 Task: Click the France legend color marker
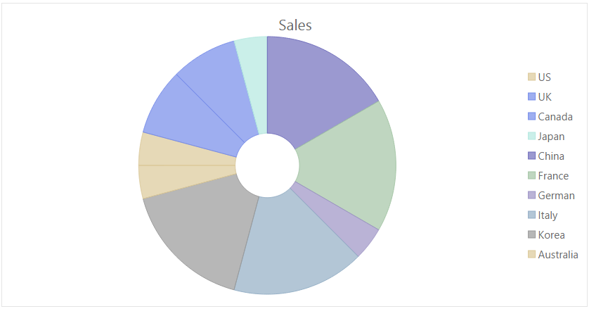click(x=531, y=175)
